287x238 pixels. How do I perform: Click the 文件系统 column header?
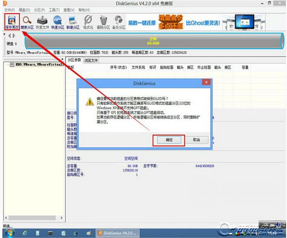pos(138,68)
